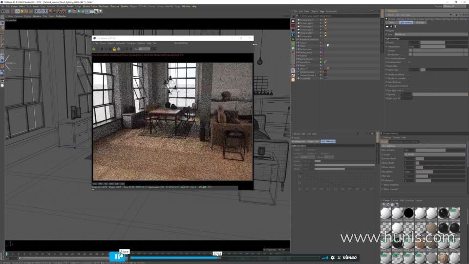469x264 pixels.
Task: Click the X-axis lock icon in toolbar
Action: pyautogui.click(x=37, y=11)
